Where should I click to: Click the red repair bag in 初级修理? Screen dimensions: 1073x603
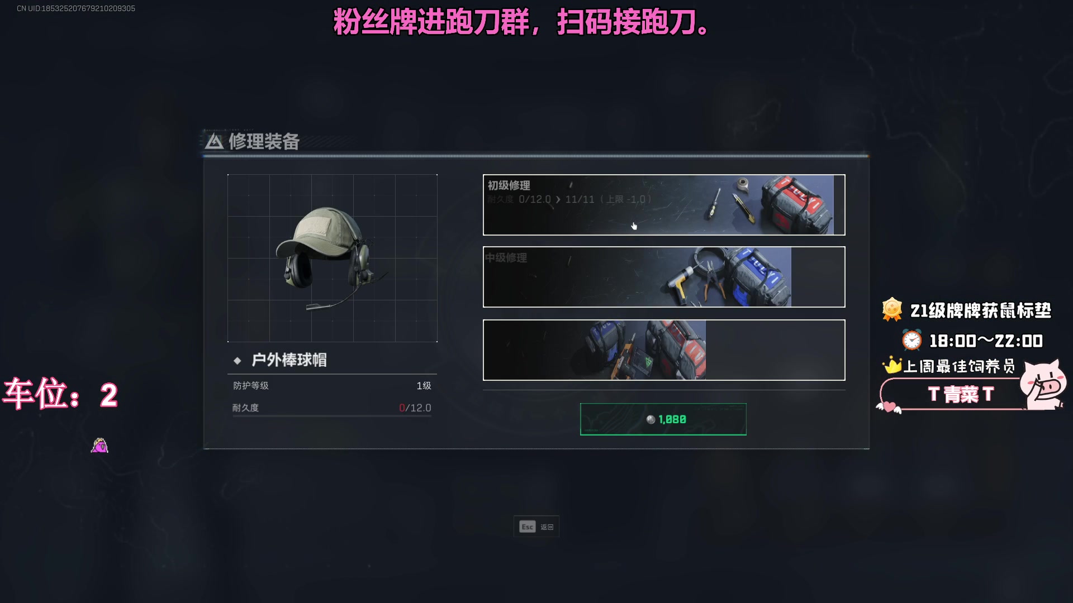pos(796,205)
